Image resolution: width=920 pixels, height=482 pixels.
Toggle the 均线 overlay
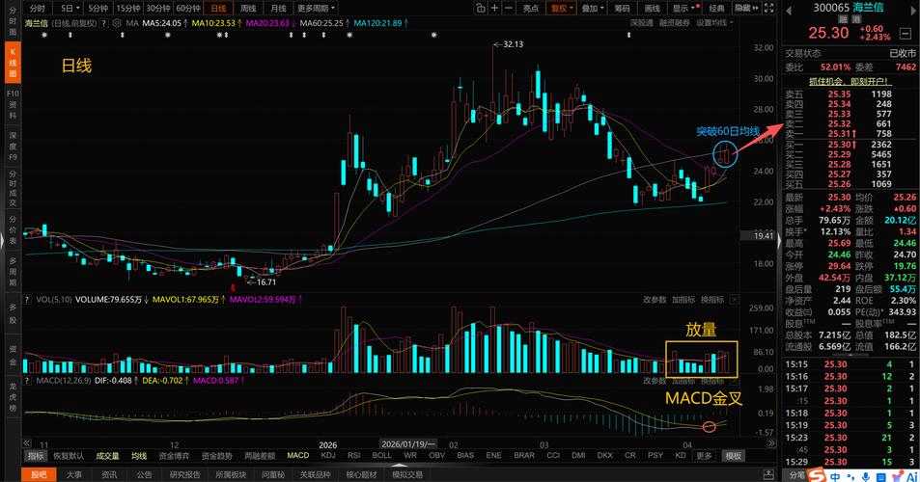click(139, 456)
